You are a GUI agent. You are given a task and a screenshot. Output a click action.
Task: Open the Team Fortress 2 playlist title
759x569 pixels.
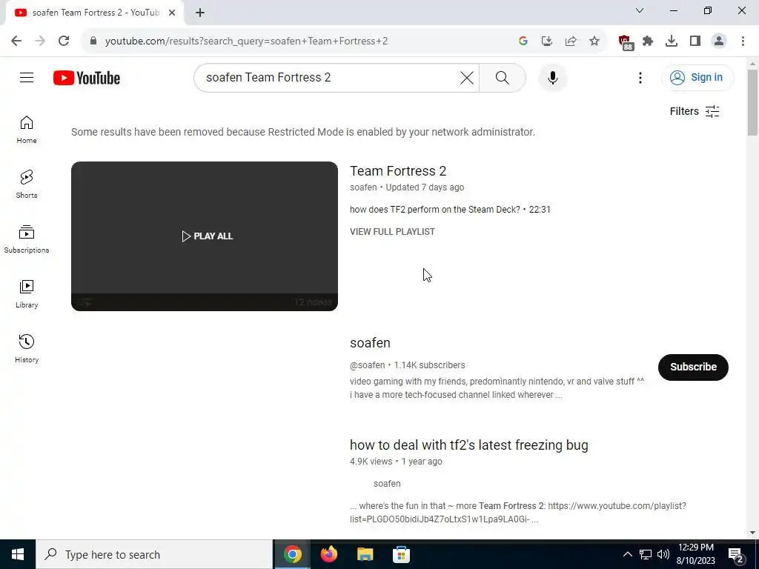point(398,171)
